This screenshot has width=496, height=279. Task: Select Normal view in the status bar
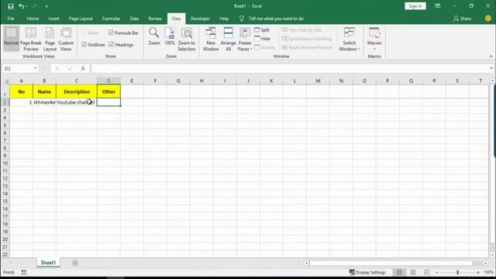click(x=400, y=272)
